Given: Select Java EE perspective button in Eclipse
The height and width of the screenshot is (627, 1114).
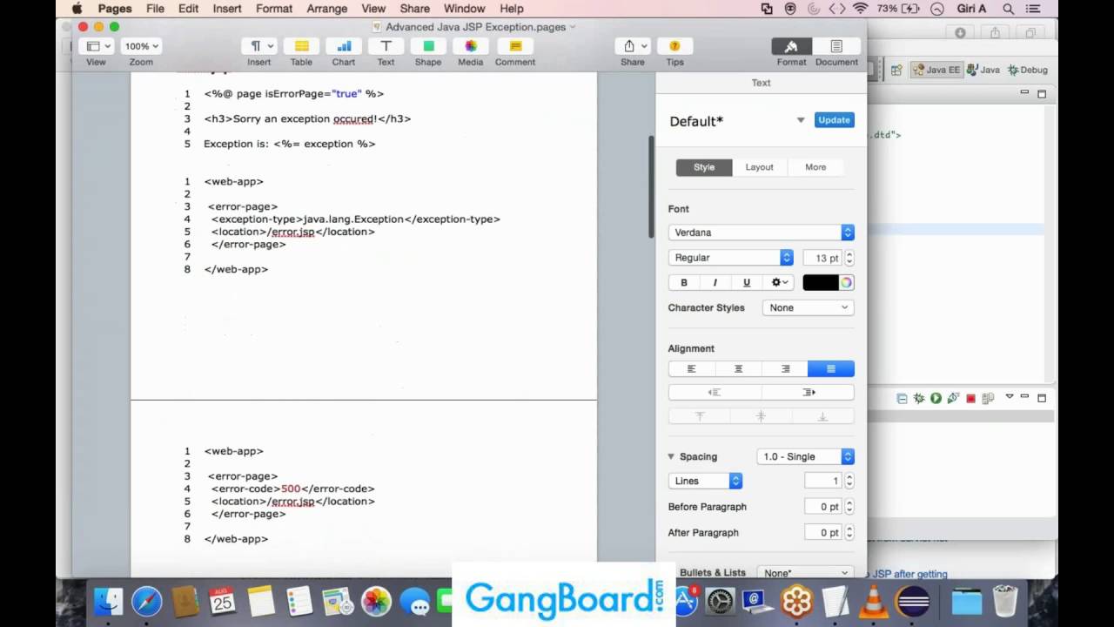Looking at the screenshot, I should (x=936, y=71).
